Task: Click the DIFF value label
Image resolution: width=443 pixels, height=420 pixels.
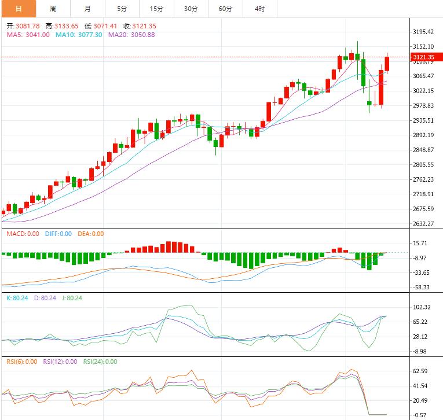Action: click(58, 234)
